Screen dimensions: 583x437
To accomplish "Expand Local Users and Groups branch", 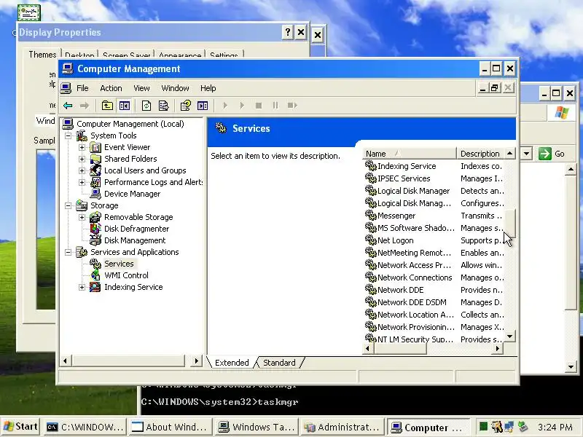I will (x=82, y=170).
